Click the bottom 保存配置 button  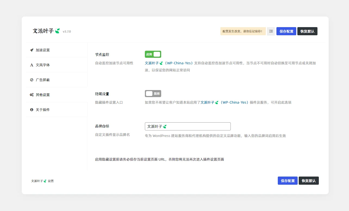(288, 181)
